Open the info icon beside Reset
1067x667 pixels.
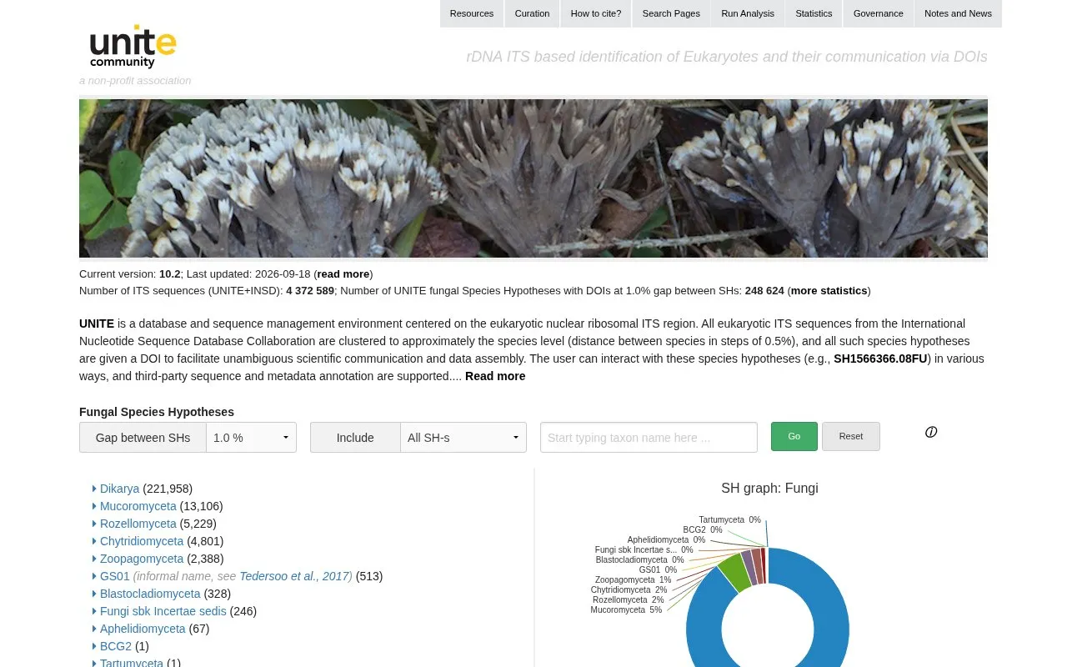[x=931, y=432]
